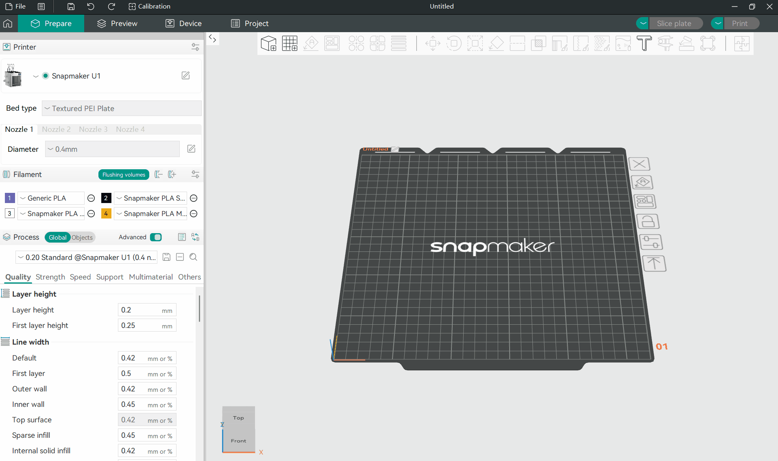The width and height of the screenshot is (778, 461).
Task: Save the process preset
Action: pyautogui.click(x=166, y=257)
